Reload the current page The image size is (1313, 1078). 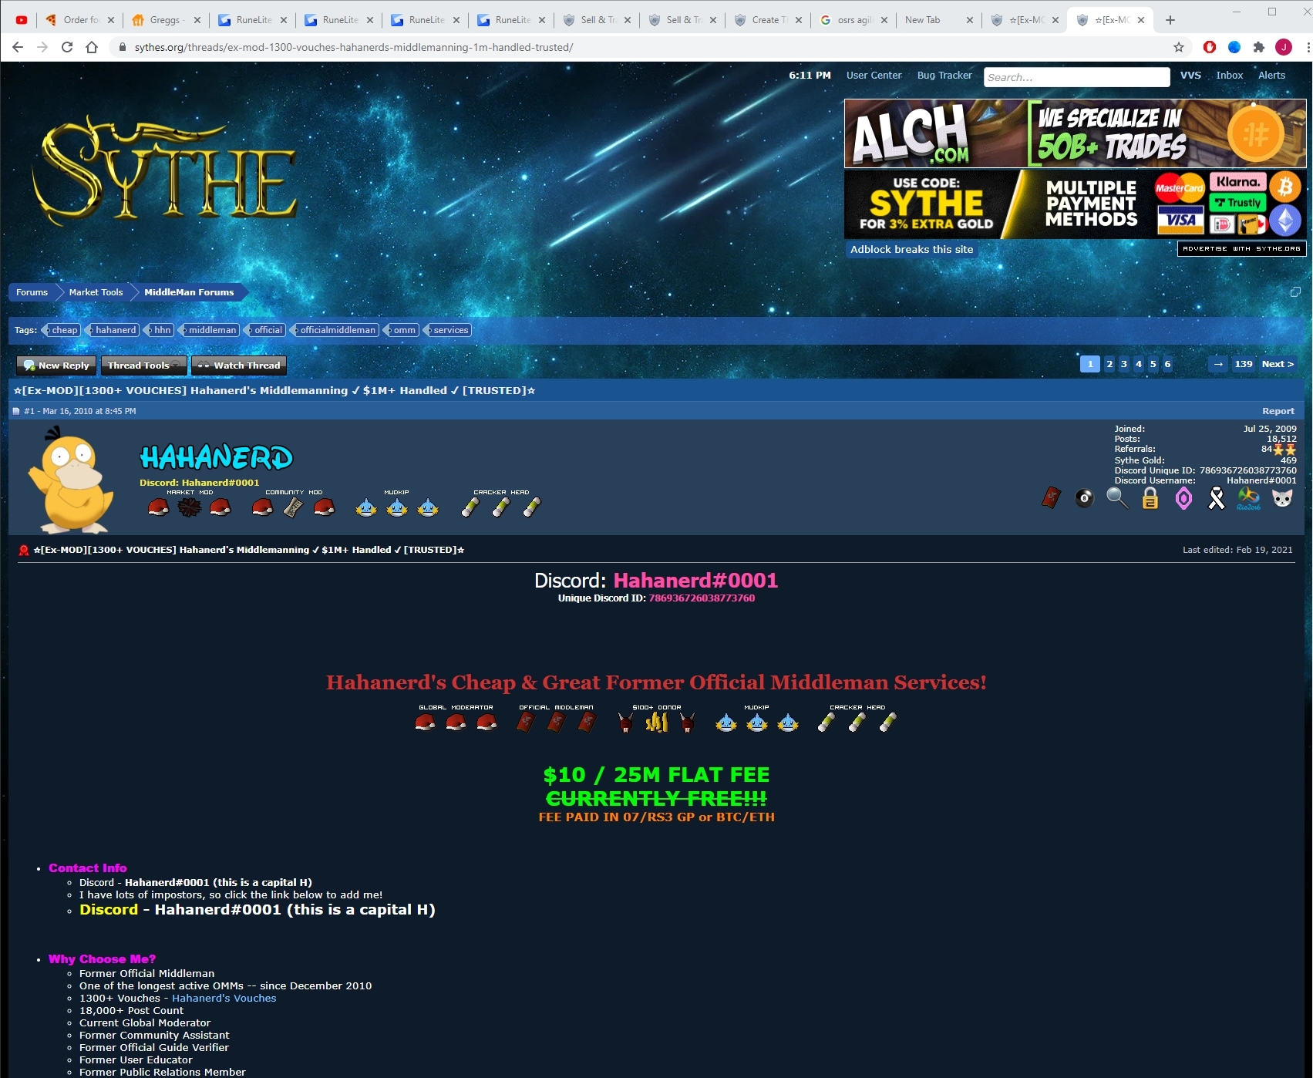click(67, 47)
